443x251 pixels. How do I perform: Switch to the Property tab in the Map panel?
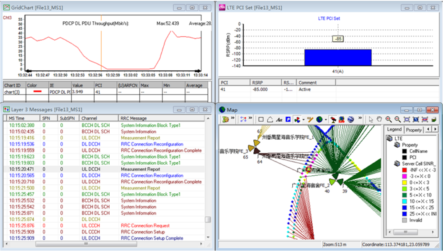pos(413,129)
